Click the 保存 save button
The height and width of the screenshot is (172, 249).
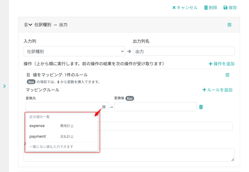click(230, 7)
